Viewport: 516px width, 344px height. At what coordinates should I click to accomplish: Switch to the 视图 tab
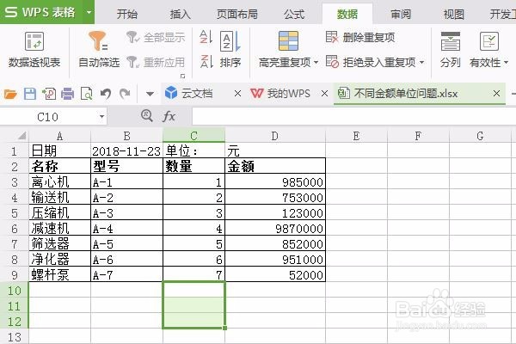click(x=453, y=14)
